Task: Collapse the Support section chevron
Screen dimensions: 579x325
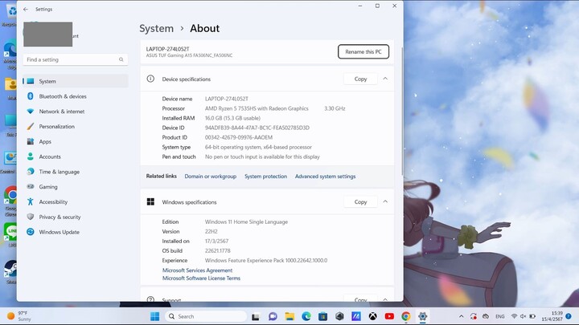Action: click(385, 299)
